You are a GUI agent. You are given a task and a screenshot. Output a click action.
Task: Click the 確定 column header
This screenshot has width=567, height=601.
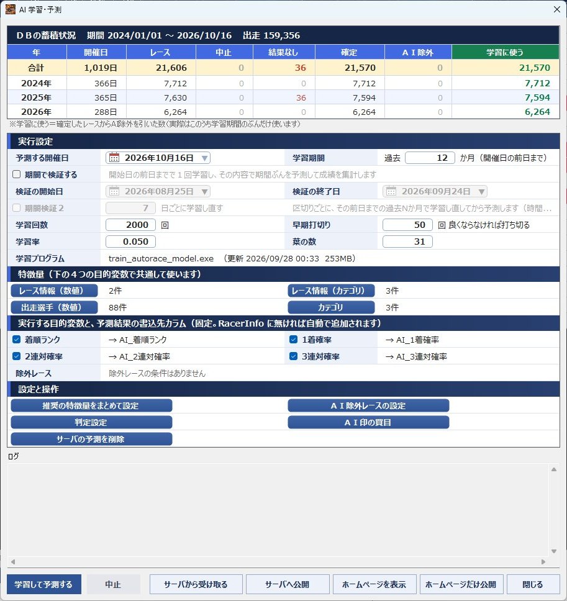click(350, 52)
